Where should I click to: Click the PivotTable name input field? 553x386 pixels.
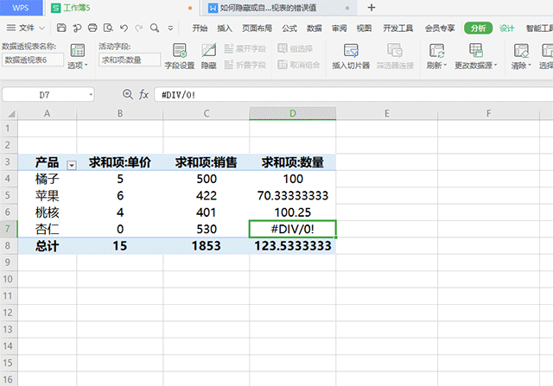(x=32, y=60)
